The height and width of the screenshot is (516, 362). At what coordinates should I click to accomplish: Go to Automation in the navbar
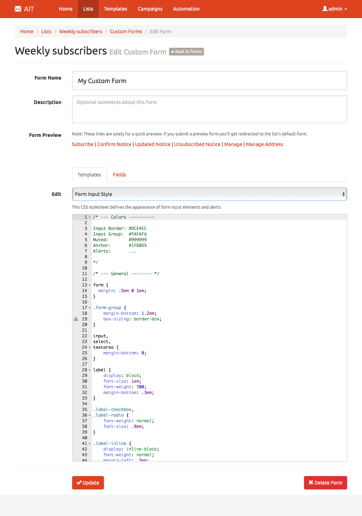[x=186, y=9]
